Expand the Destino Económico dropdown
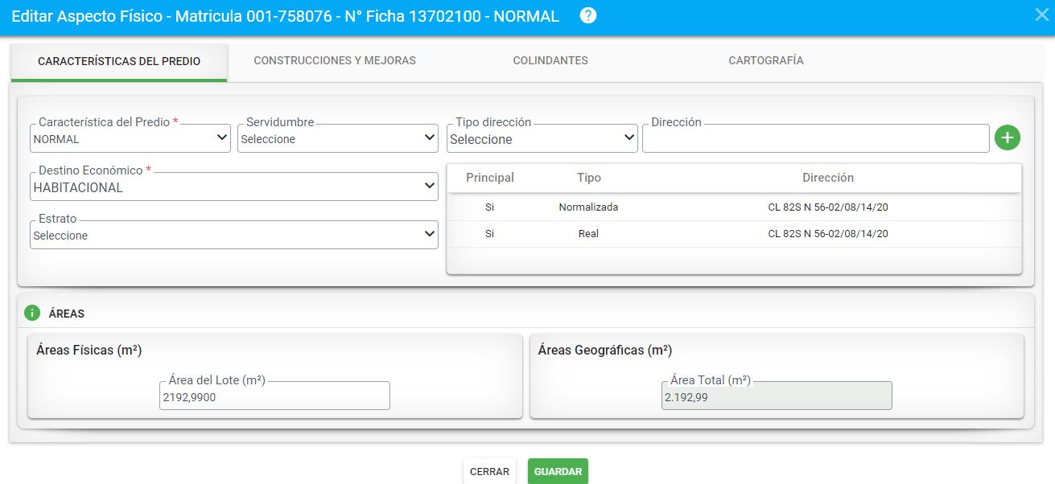The width and height of the screenshot is (1055, 484). pyautogui.click(x=233, y=187)
